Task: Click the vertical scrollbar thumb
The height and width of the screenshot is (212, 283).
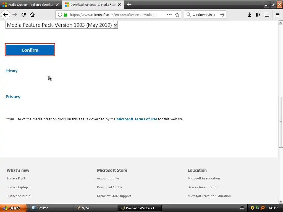Action: click(x=281, y=122)
